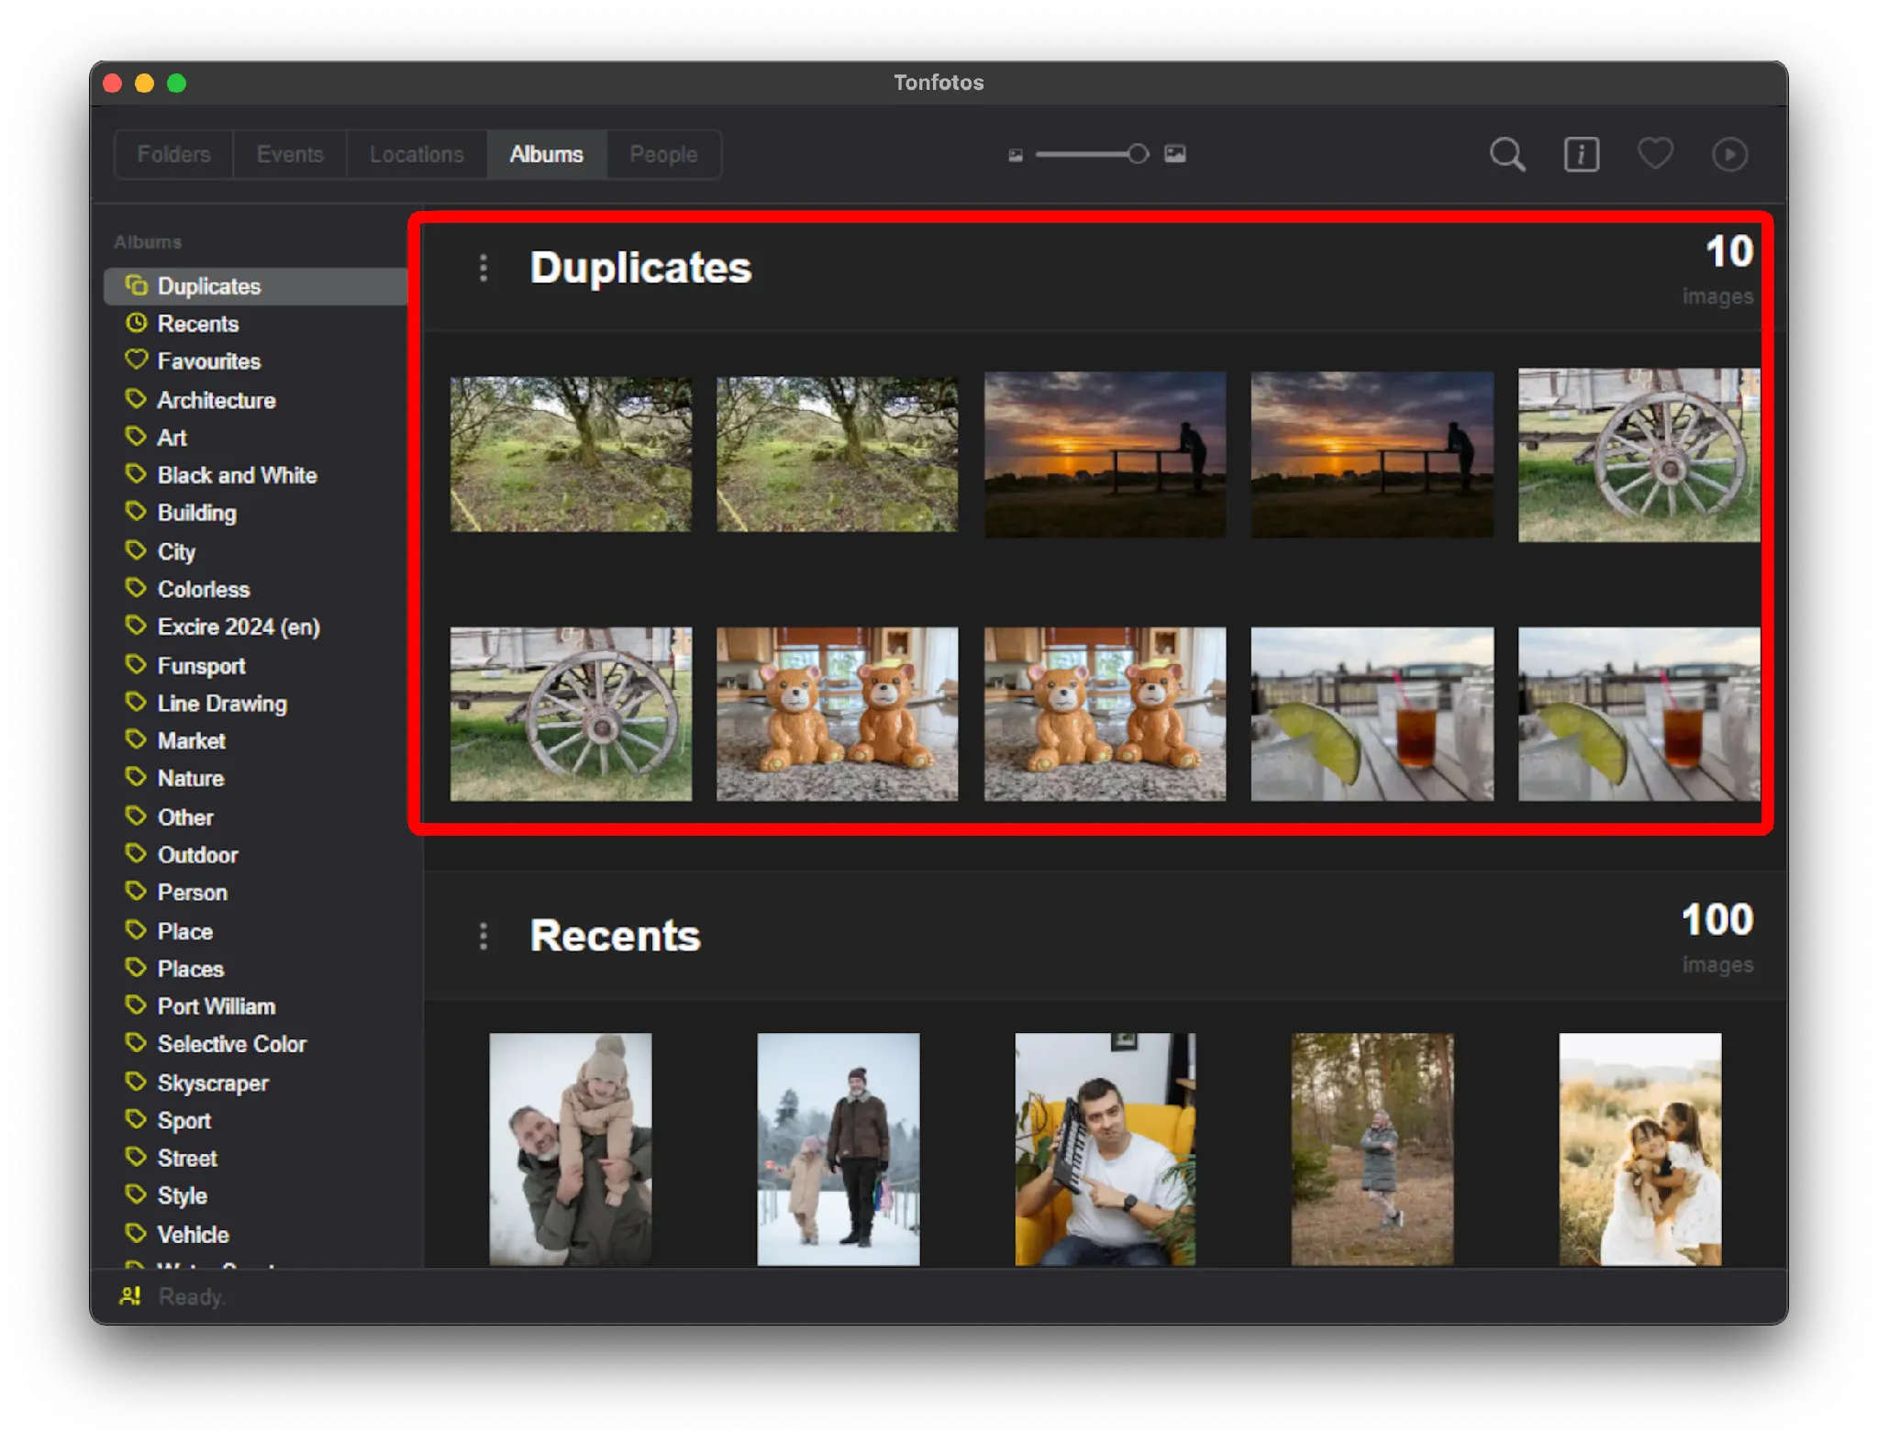Image resolution: width=1878 pixels, height=1443 pixels.
Task: Click the City tag icon
Action: coord(136,550)
